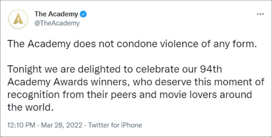Click the word 'violence' in first sentence

point(183,44)
